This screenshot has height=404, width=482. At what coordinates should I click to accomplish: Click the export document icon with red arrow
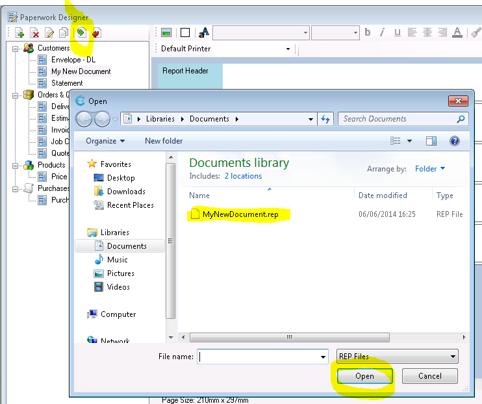[95, 33]
